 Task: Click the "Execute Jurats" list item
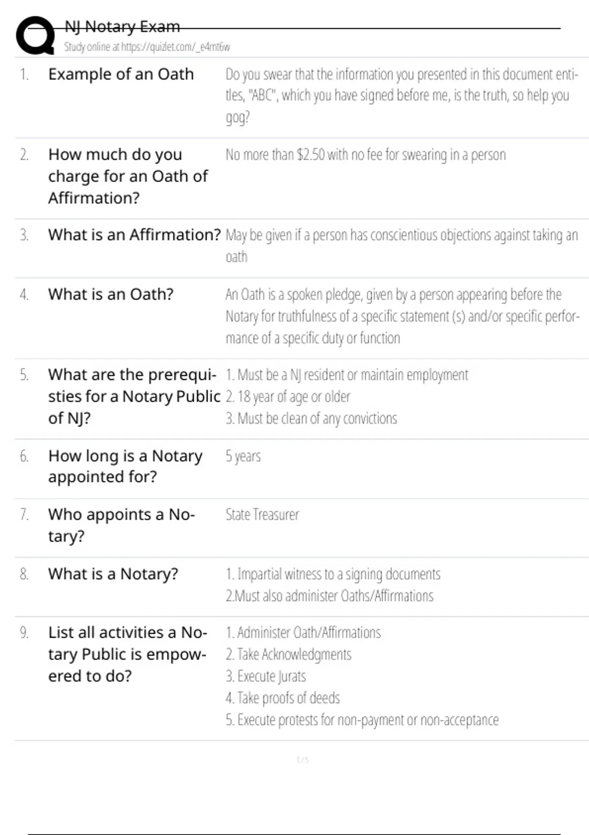click(x=266, y=676)
